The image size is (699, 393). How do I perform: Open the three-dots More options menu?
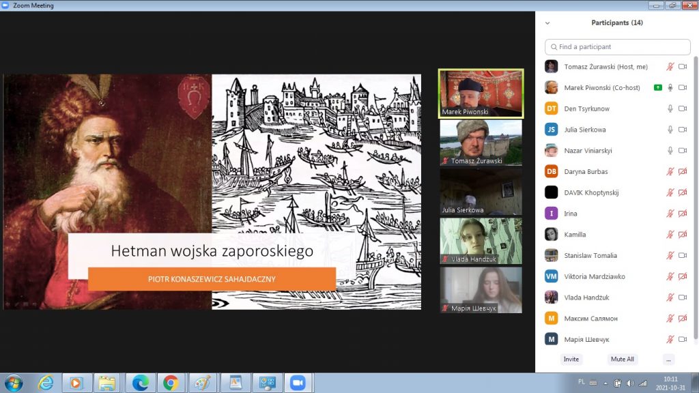pyautogui.click(x=668, y=359)
